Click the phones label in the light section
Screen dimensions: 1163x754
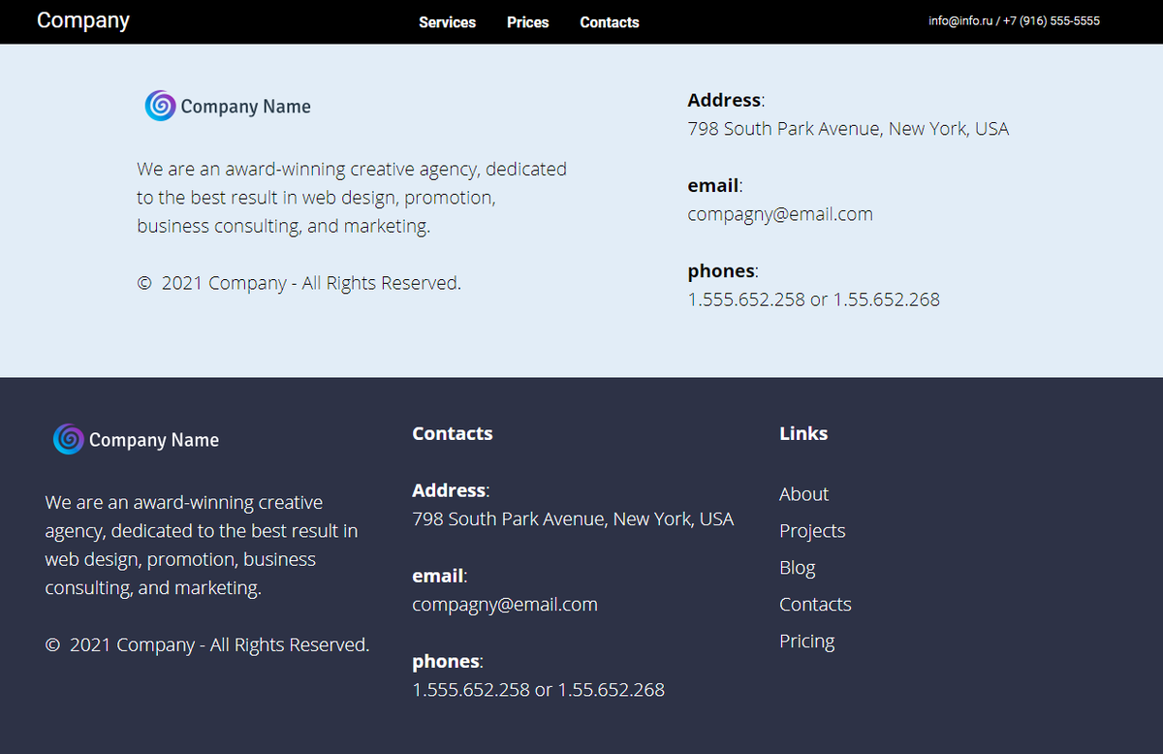[x=721, y=270]
